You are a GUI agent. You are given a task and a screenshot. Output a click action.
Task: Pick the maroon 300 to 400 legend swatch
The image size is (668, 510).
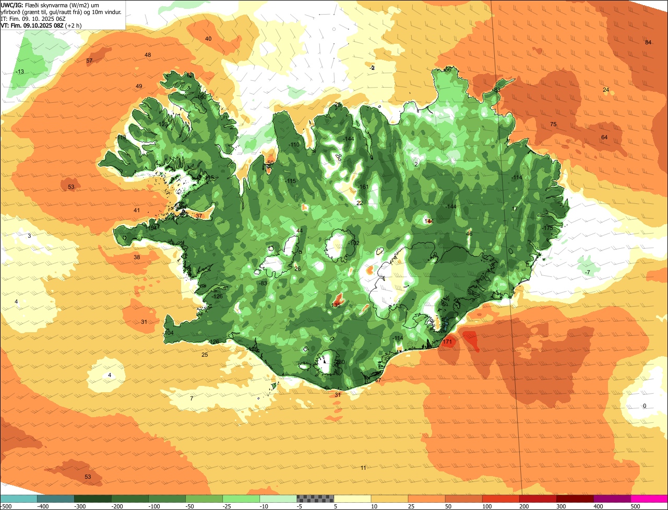tap(575, 499)
